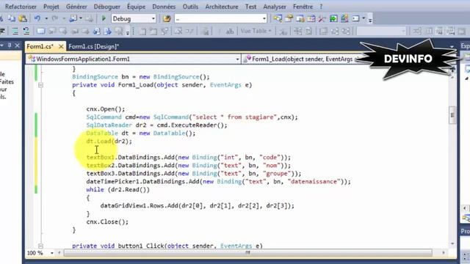Click the "groupe" string in textBox3 binding
Viewport: 470px width, 264px height.
(x=277, y=174)
